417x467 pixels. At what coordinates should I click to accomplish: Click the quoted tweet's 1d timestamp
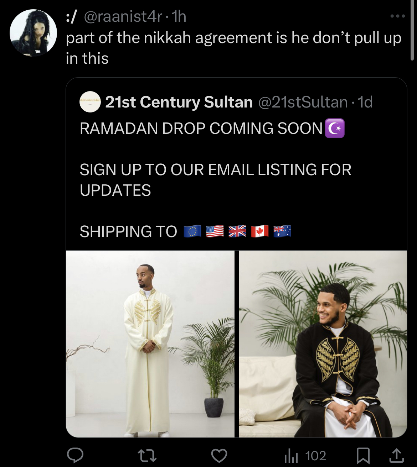[365, 102]
